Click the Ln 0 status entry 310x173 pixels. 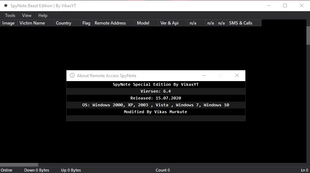point(305,170)
